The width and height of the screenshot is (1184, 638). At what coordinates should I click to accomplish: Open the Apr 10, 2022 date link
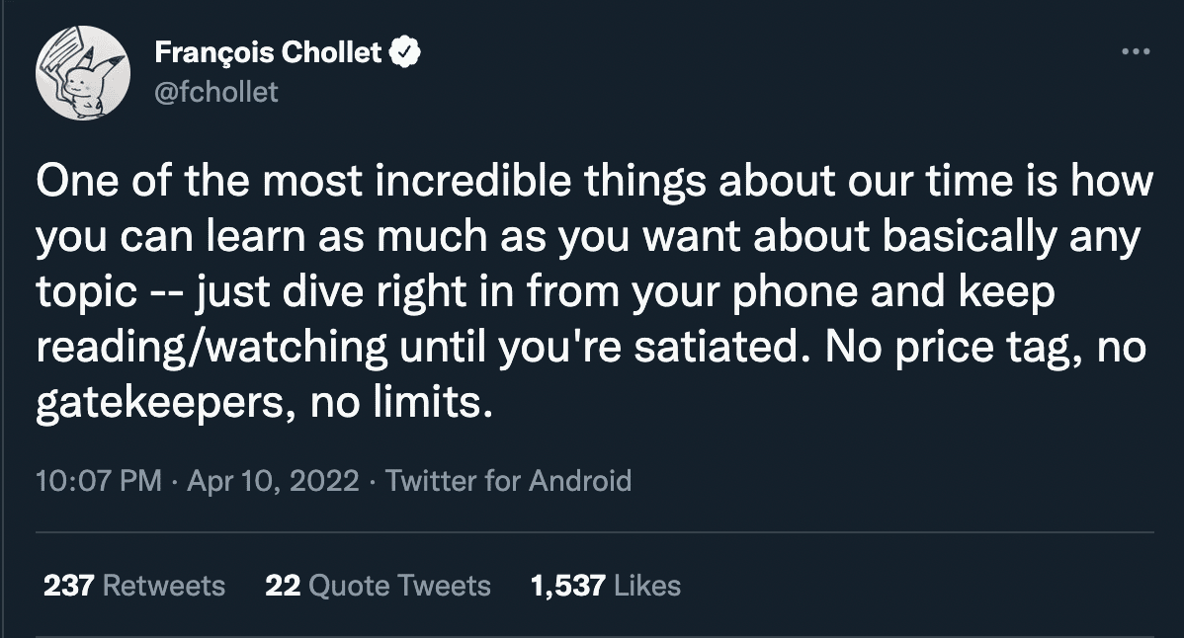point(273,480)
